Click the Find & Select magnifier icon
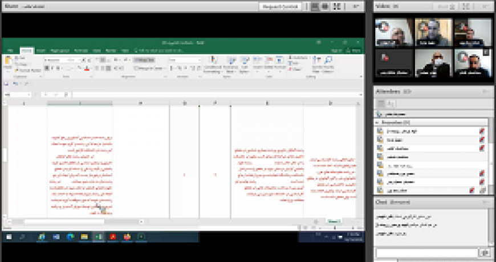 coord(328,61)
